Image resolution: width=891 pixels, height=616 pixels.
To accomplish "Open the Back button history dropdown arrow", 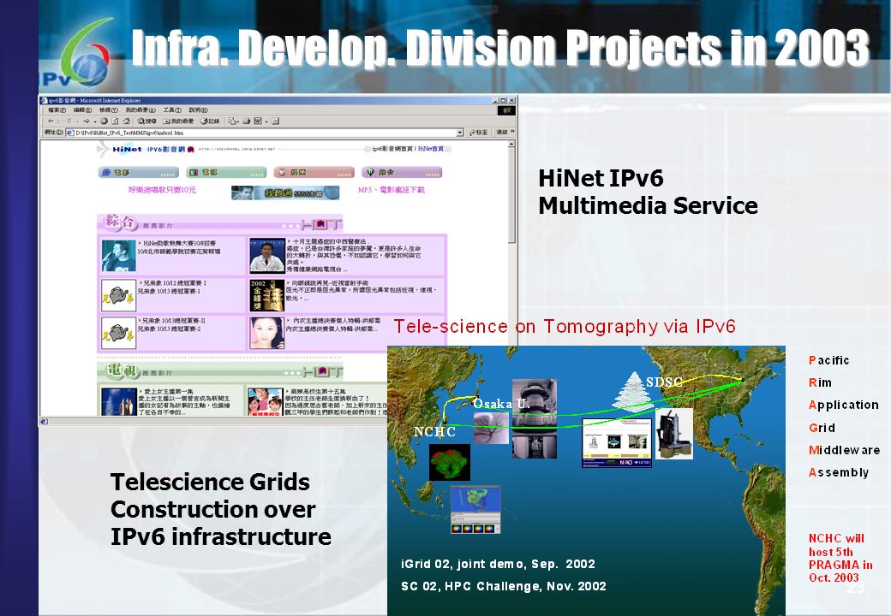I will (x=77, y=121).
